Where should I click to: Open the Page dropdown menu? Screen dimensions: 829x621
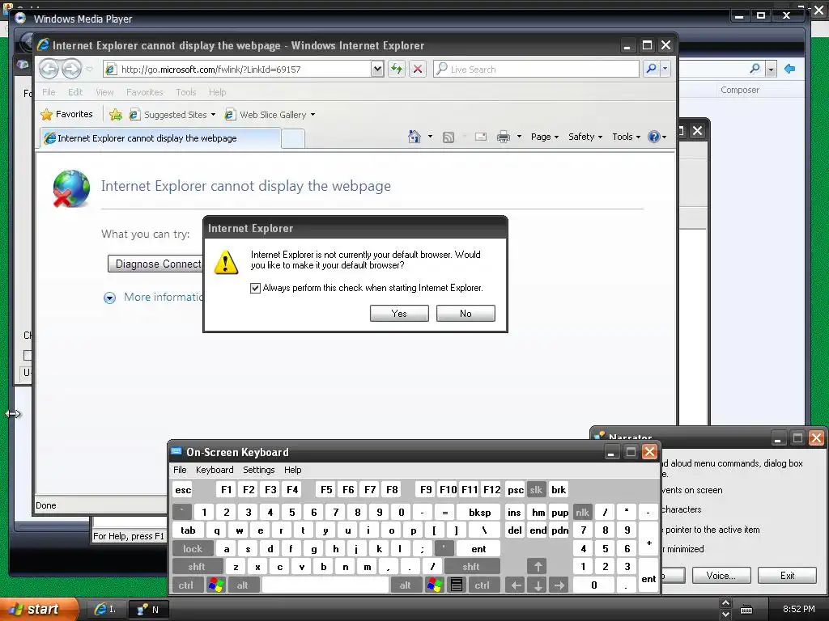click(x=545, y=137)
